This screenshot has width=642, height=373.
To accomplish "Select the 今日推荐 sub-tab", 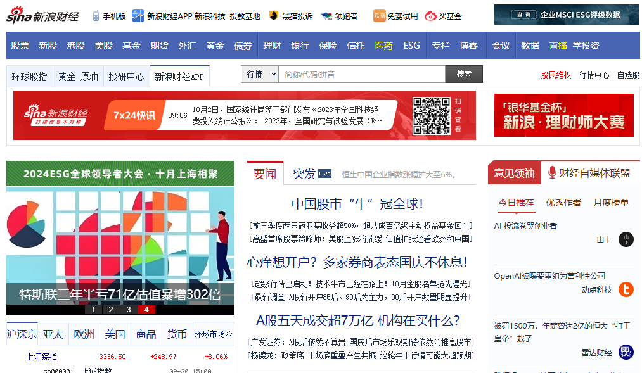I will pos(516,203).
